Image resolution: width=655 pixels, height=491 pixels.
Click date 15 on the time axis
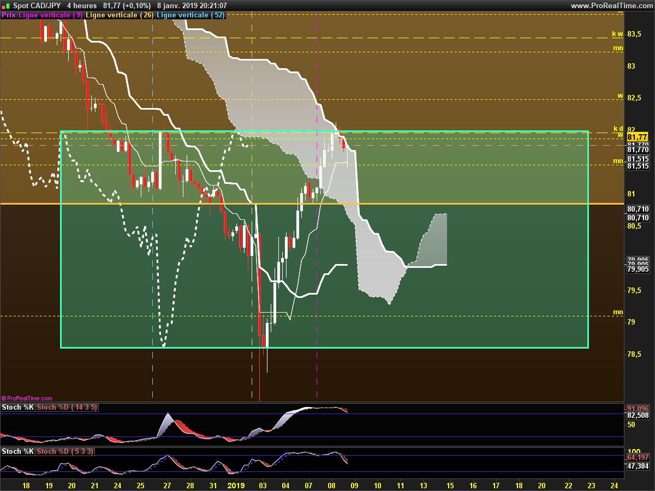450,485
